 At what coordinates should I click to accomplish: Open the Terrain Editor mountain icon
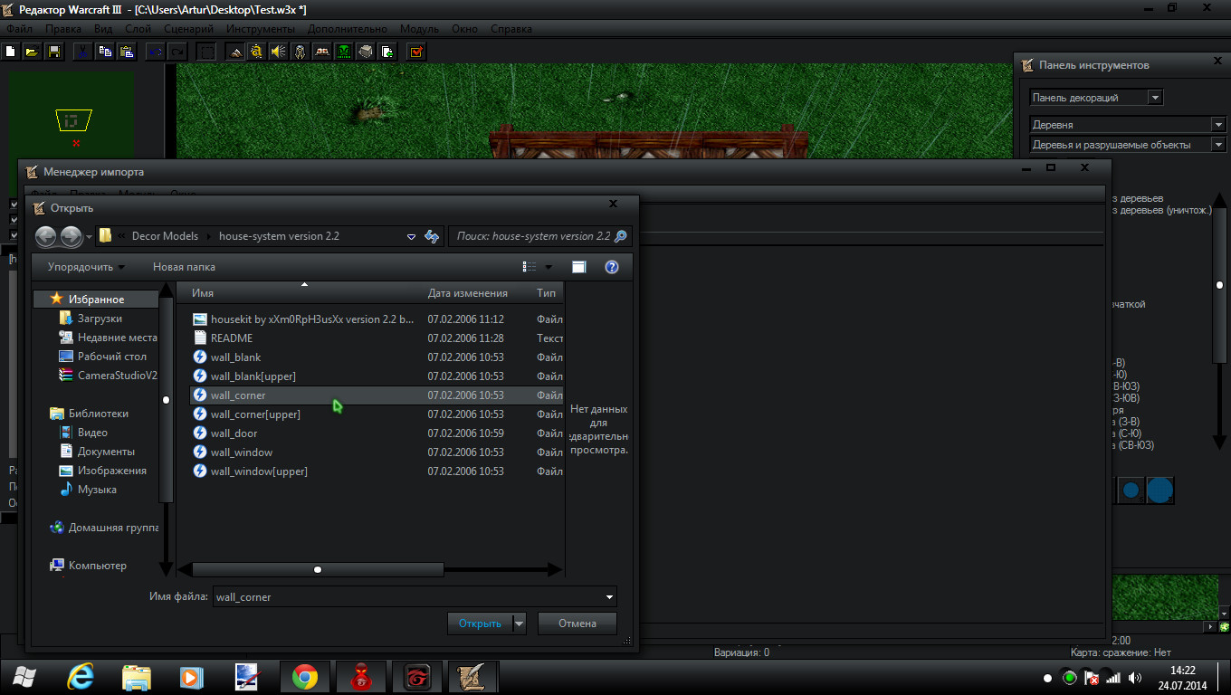tap(235, 52)
